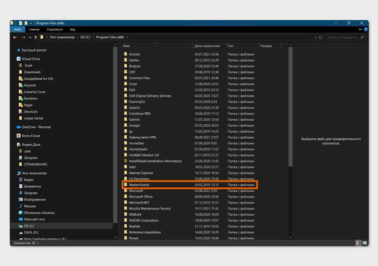The width and height of the screenshot is (378, 266).
Task: Click OS (C:) breadcrumb in address bar
Action: click(85, 37)
